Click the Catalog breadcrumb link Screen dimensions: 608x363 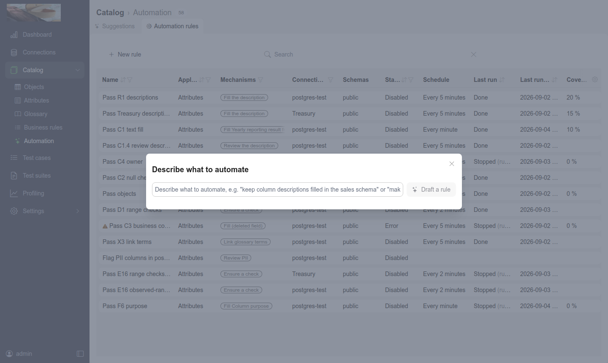pos(110,13)
